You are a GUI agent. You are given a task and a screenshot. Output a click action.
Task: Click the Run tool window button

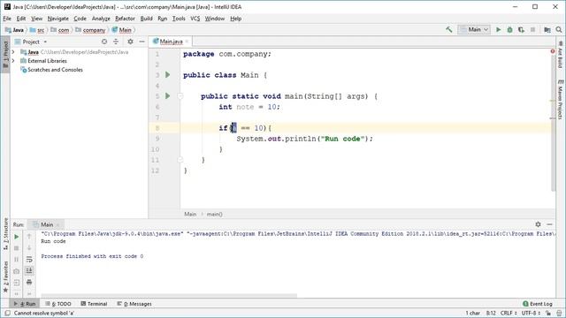(x=25, y=304)
